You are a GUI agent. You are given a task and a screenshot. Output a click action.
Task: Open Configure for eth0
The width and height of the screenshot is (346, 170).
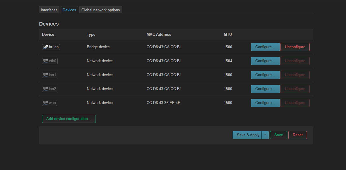265,61
